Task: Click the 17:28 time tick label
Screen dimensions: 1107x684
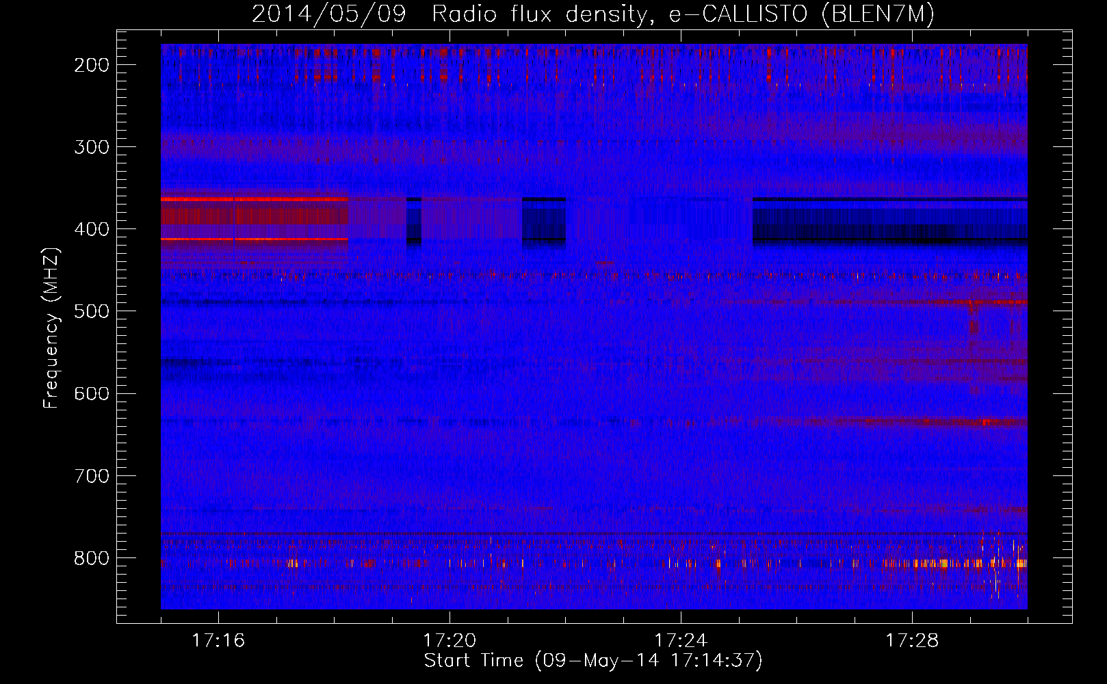Action: pos(912,640)
